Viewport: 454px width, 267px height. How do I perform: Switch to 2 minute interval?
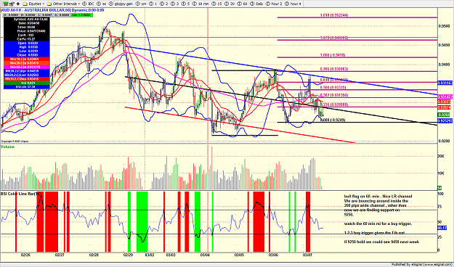tap(164, 4)
